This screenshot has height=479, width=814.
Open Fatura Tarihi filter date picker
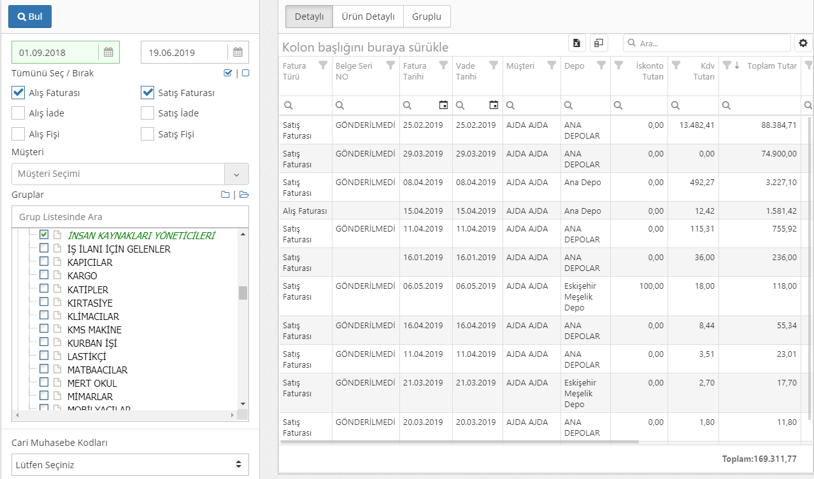443,105
